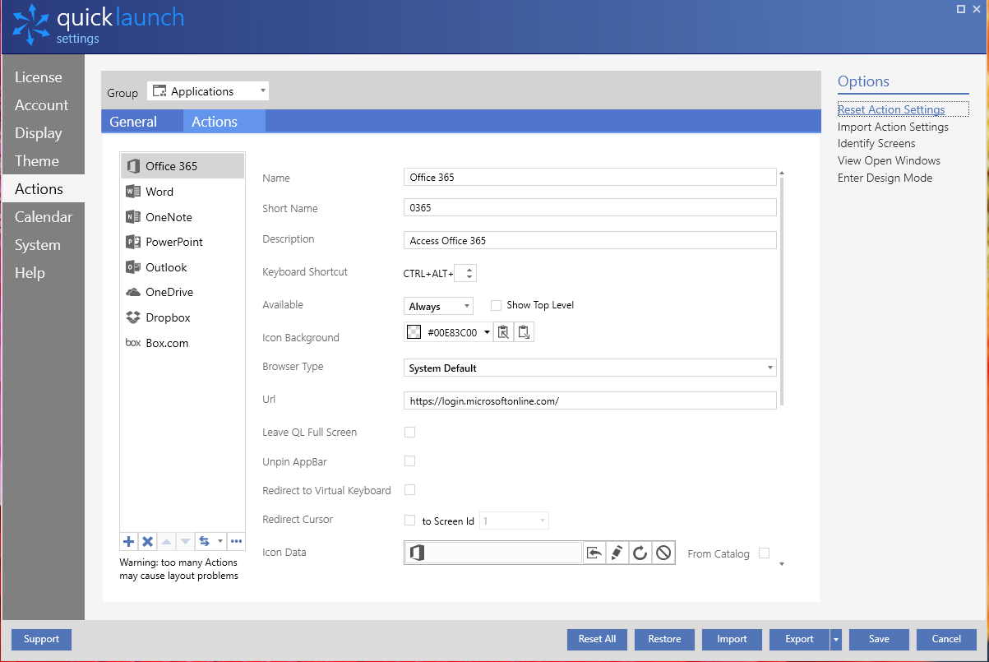Viewport: 989px width, 662px height.
Task: Select the Box.com action
Action: [182, 343]
